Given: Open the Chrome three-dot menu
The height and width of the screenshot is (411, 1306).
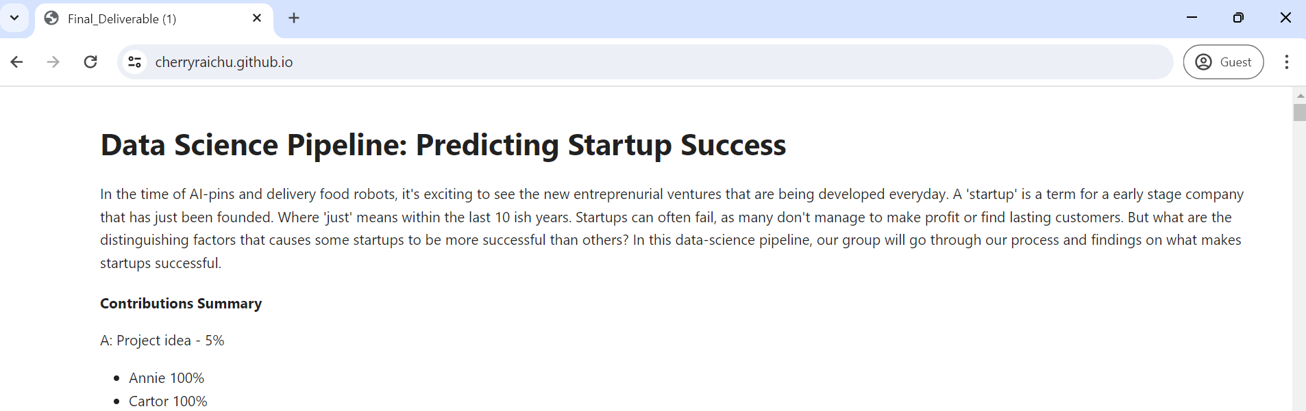Looking at the screenshot, I should pyautogui.click(x=1286, y=62).
